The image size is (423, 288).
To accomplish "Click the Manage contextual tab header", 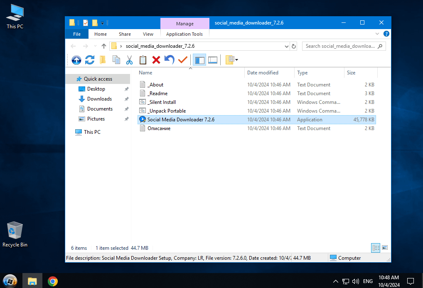I will (x=185, y=24).
